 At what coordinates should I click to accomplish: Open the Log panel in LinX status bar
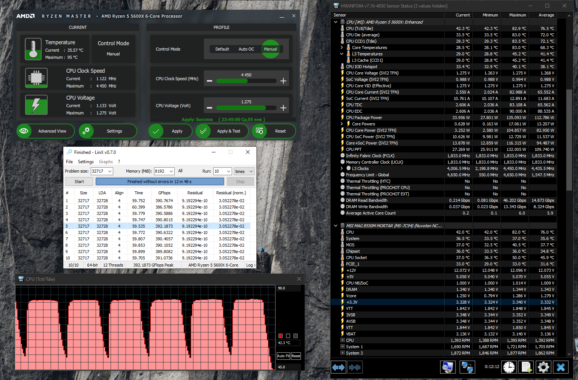tap(250, 265)
